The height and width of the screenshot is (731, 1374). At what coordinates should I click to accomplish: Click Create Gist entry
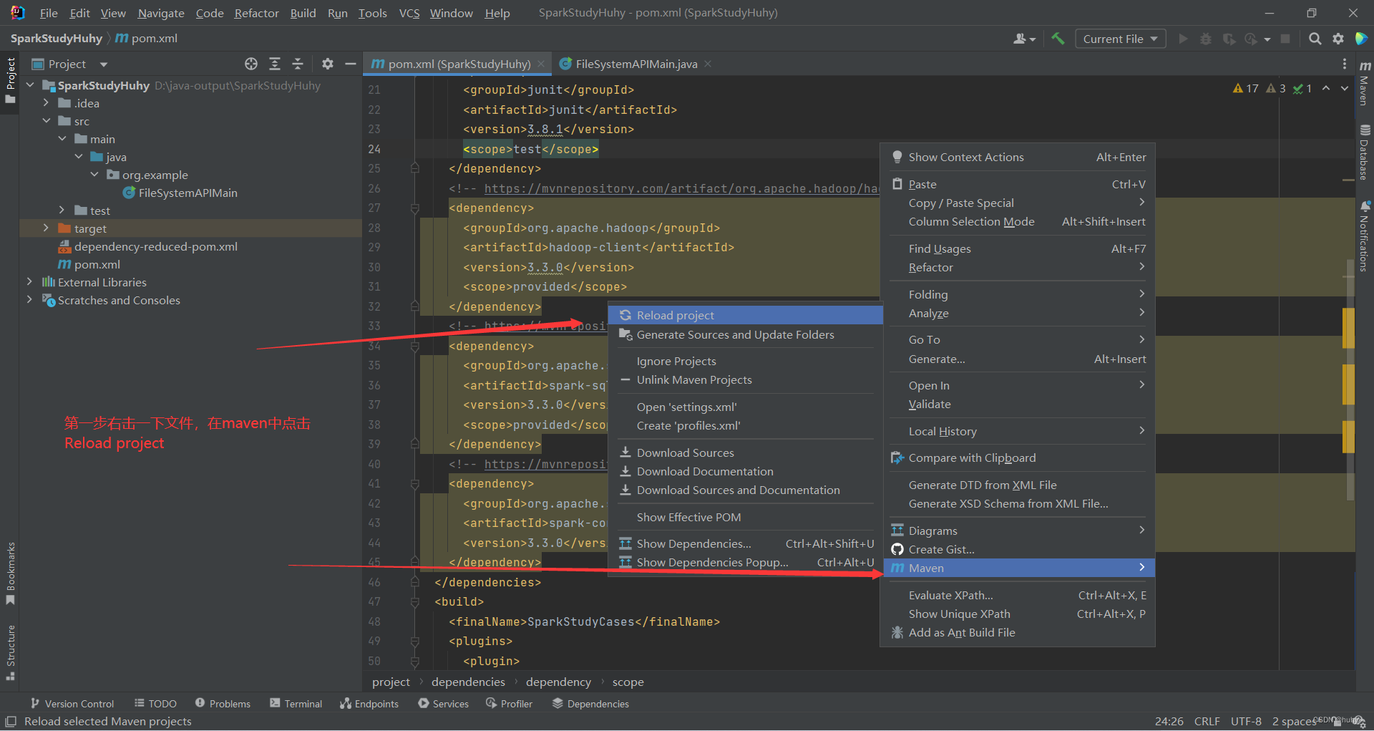1018,549
